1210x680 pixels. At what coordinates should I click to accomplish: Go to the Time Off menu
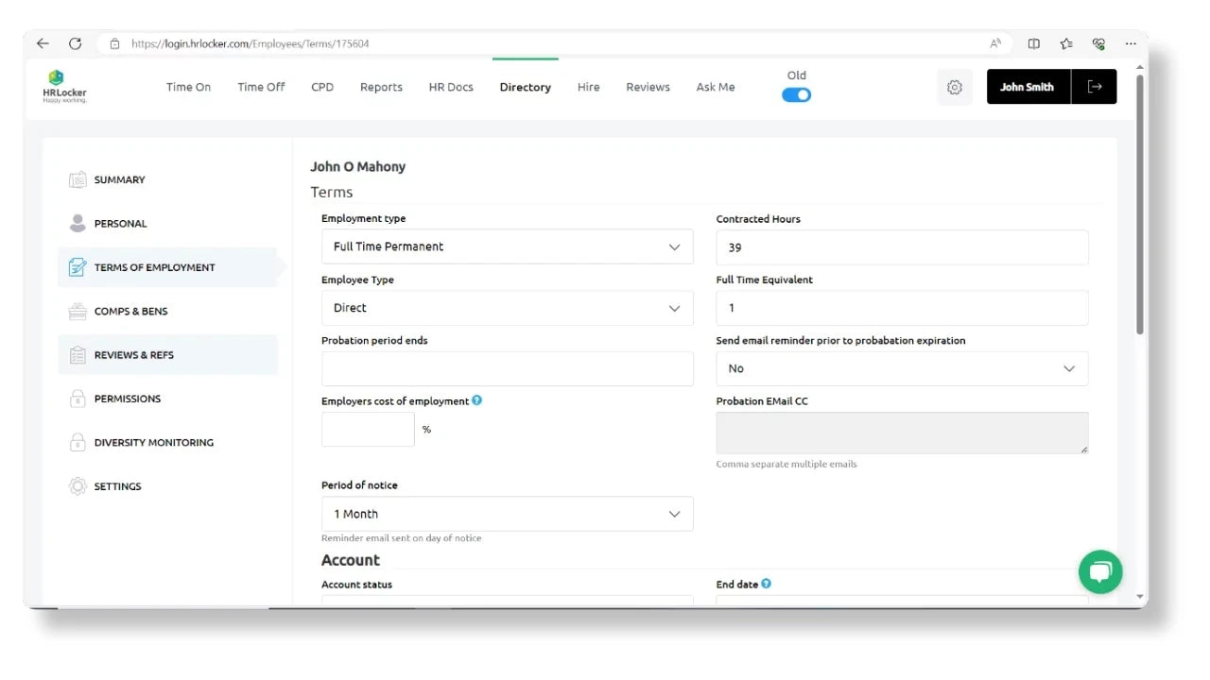pos(261,87)
